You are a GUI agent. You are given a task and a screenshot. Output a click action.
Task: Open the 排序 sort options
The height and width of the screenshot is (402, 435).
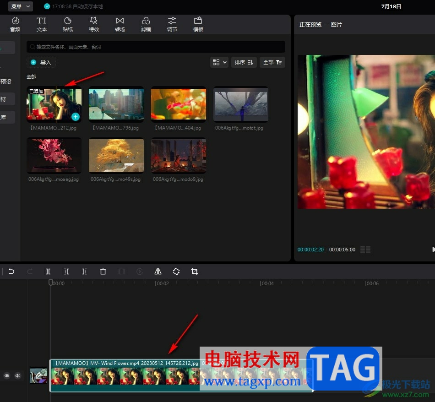pos(244,62)
